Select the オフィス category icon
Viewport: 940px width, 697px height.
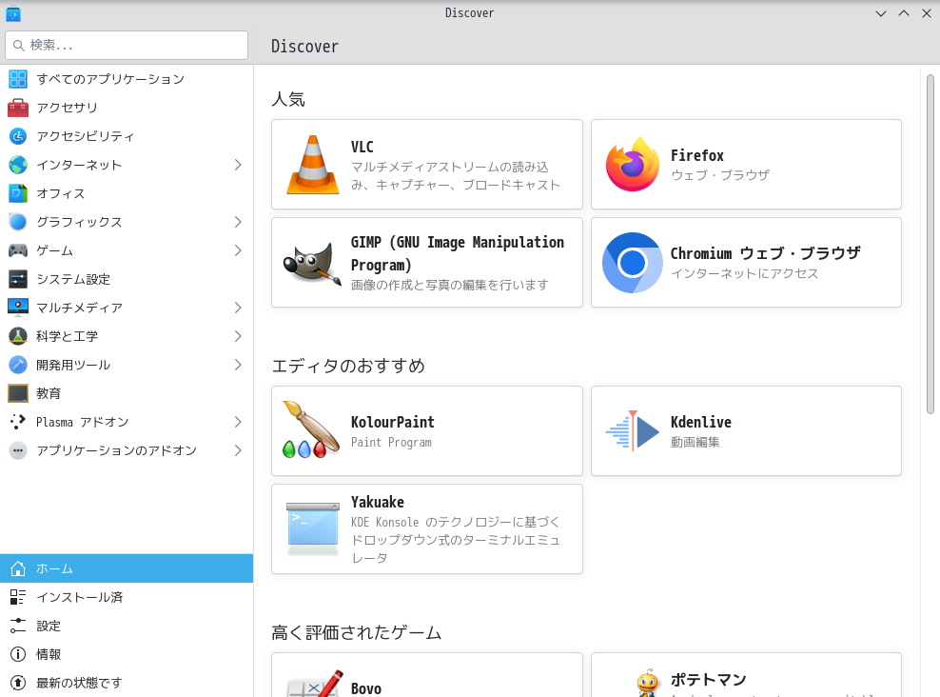coord(17,193)
